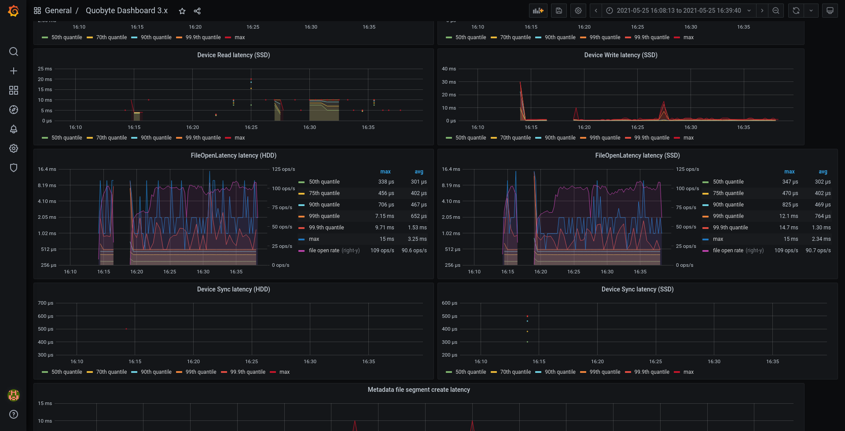Click the Add panel button

(x=538, y=11)
